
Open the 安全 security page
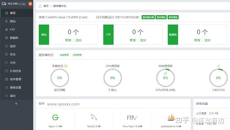16,54
